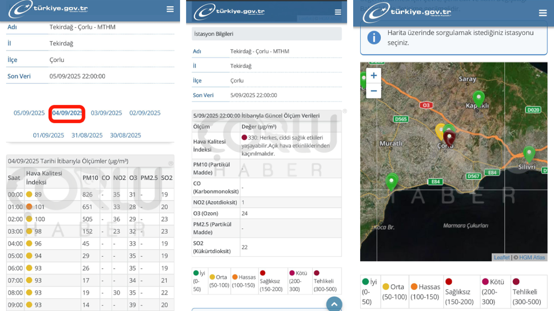554x311 pixels.
Task: Click O3 (Ozon) value 24
Action: click(x=245, y=213)
